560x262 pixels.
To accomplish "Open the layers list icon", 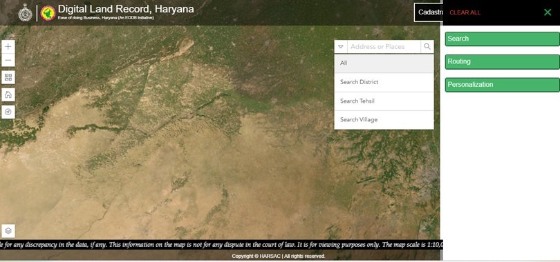I will point(8,231).
